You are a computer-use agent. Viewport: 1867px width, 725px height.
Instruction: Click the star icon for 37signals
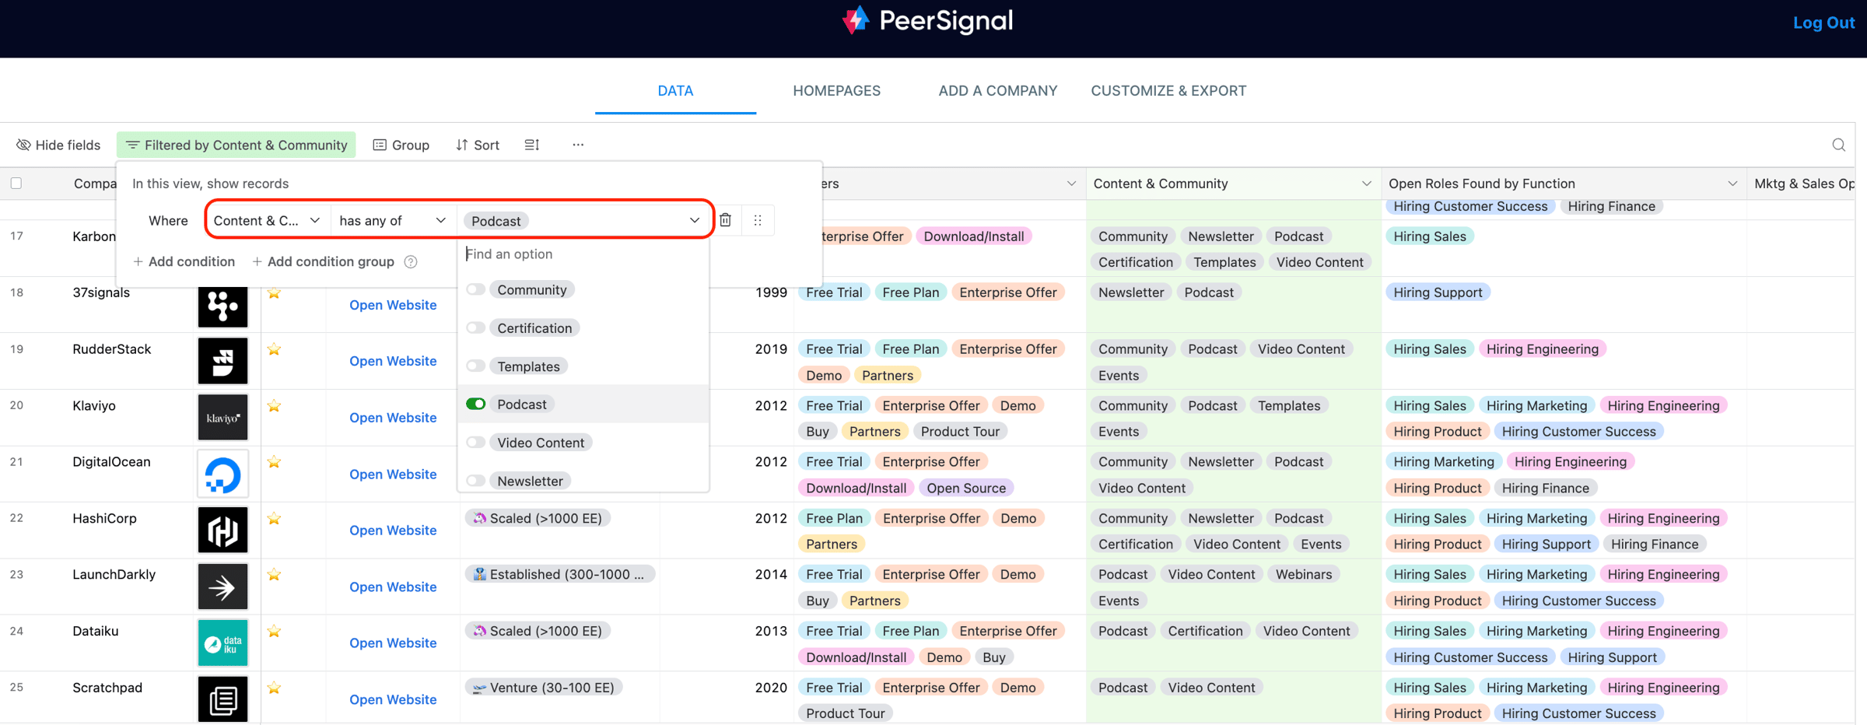click(274, 293)
